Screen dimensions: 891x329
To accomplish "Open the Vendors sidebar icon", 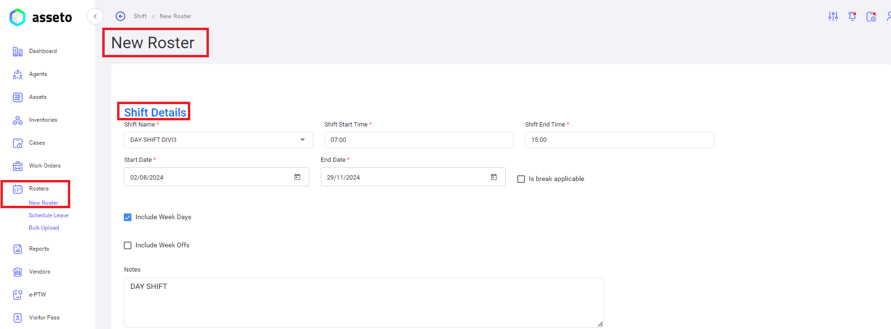I will point(18,272).
